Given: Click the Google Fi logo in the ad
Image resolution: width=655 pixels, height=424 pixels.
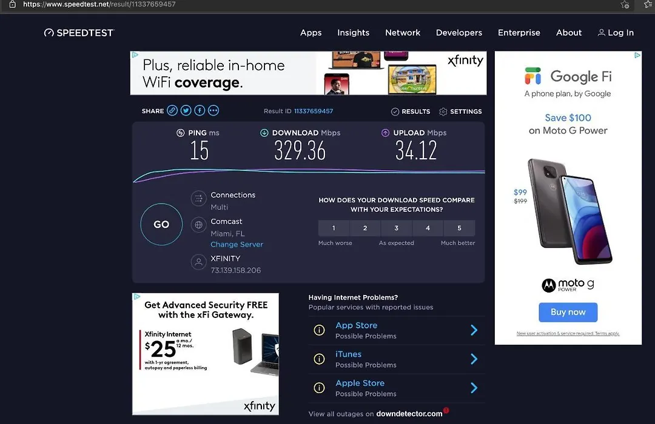Looking at the screenshot, I should [568, 76].
